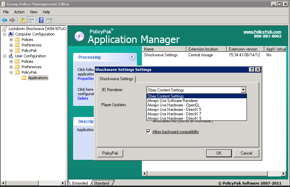Click the 3D Renderer dropdown arrow
Viewport: 290px width, 187px height.
tap(243, 90)
